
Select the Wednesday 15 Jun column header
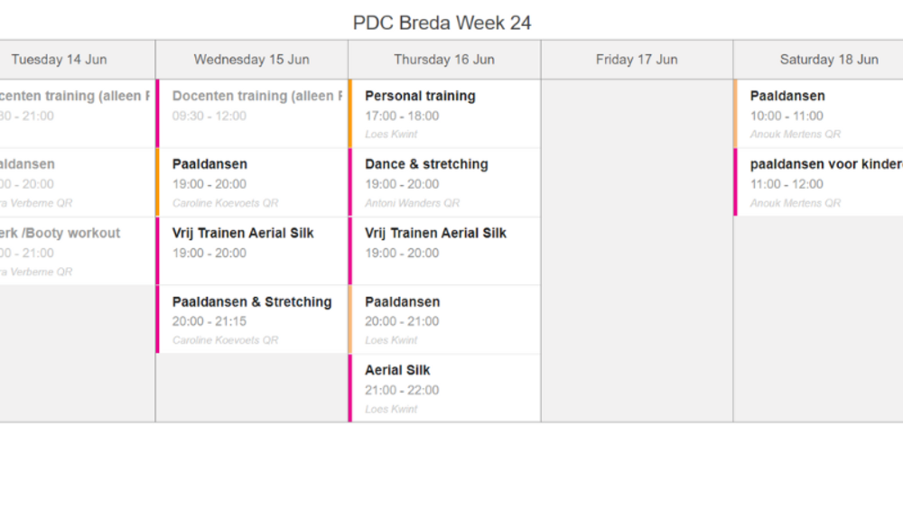click(252, 60)
